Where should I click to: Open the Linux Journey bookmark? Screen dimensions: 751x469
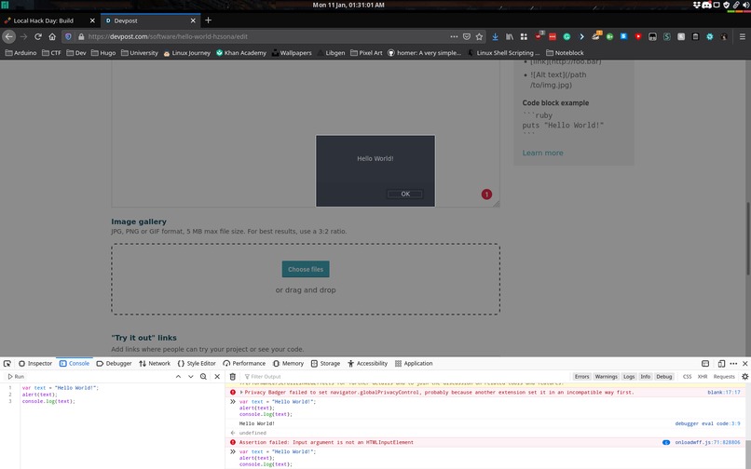186,53
